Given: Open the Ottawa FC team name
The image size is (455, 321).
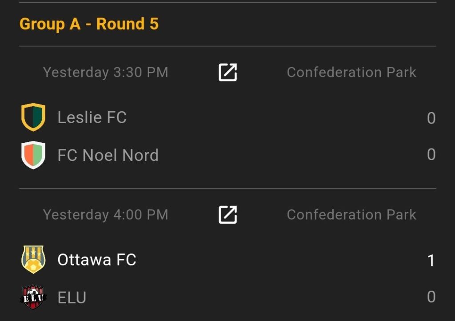Looking at the screenshot, I should [x=97, y=260].
